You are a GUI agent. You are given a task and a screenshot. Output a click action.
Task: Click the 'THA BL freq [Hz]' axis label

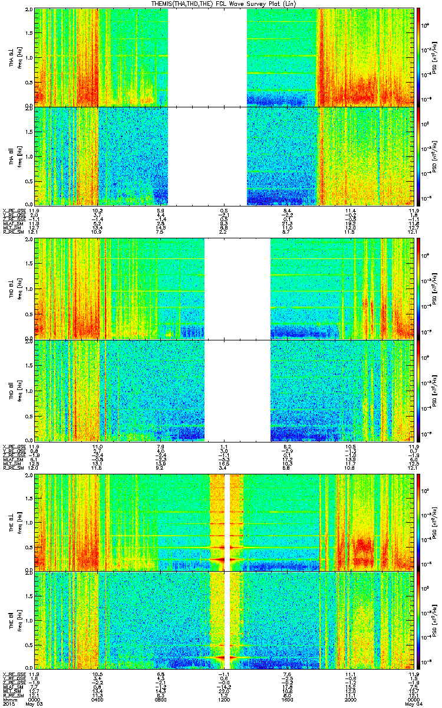pos(15,57)
